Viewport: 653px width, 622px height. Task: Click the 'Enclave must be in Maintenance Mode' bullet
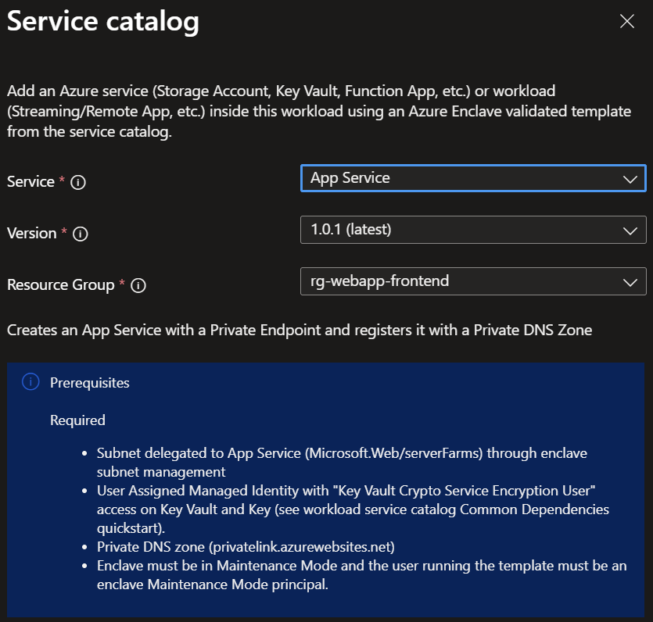(361, 575)
